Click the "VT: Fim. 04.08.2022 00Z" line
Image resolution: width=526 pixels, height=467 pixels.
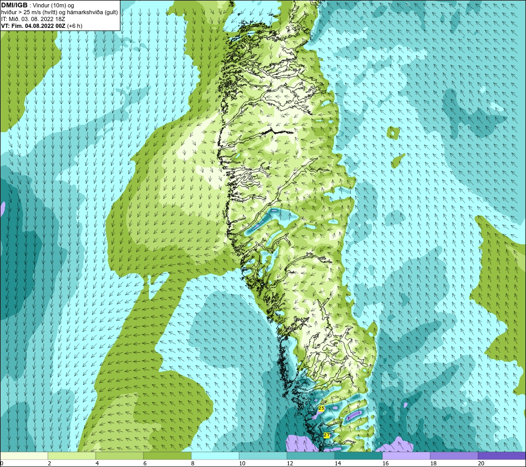(x=33, y=26)
